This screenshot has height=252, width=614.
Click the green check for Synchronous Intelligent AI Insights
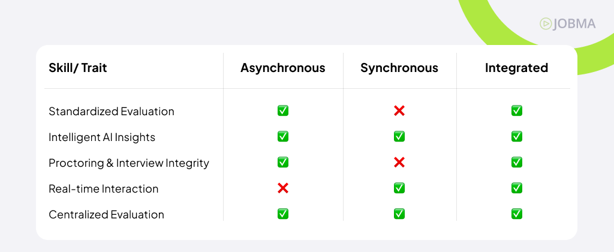tap(399, 137)
